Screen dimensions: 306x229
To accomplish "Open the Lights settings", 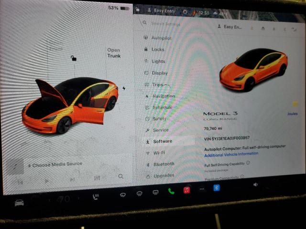I will click(155, 61).
